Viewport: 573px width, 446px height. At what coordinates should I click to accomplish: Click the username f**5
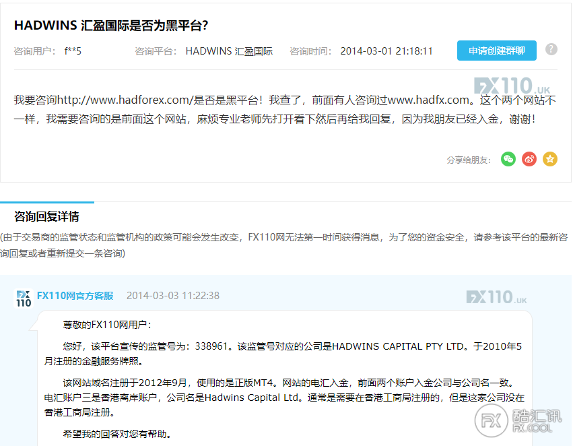[73, 51]
